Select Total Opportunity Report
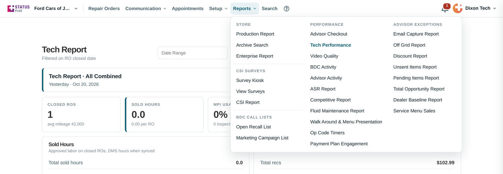The width and height of the screenshot is (503, 174). click(419, 89)
